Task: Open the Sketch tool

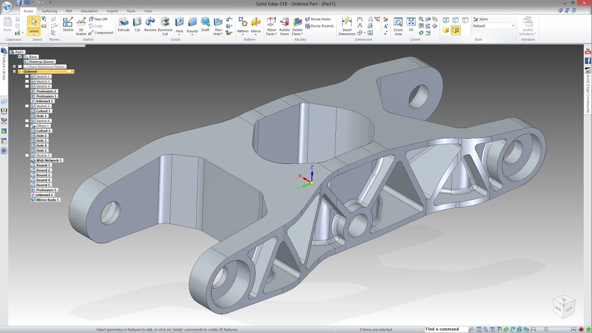Action: point(68,25)
